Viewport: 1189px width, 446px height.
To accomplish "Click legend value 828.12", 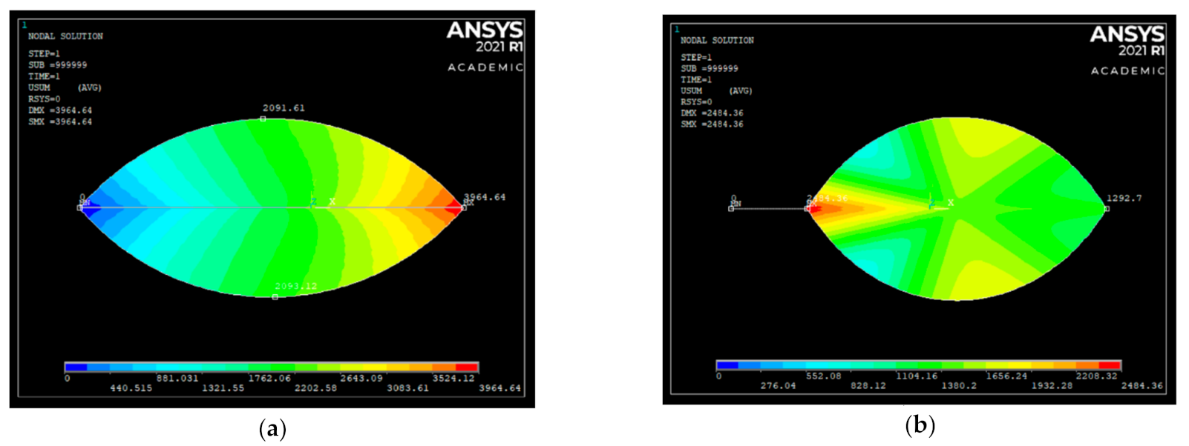I will (x=868, y=386).
